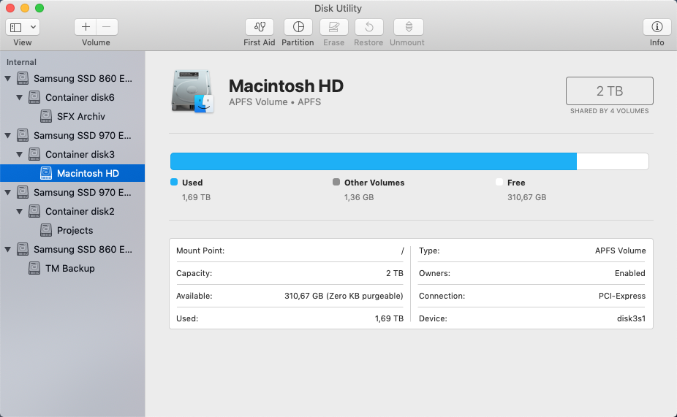Run First Aid on the disk
Screen dimensions: 677x417
259,27
